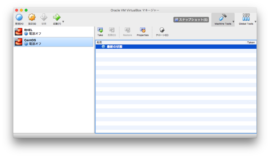Click the power icon in 最新の状態 row
The height and width of the screenshot is (157, 270).
[x=103, y=47]
